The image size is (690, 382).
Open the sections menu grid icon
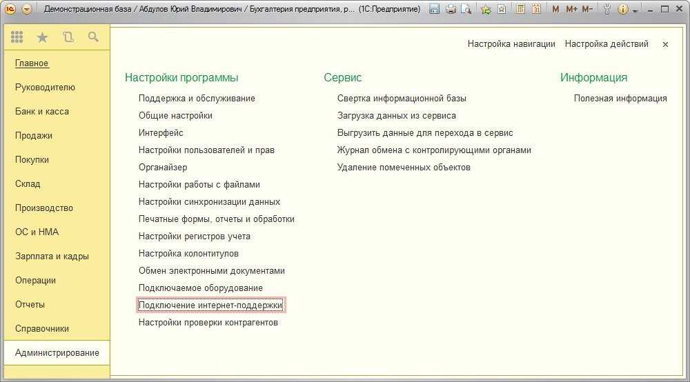17,37
